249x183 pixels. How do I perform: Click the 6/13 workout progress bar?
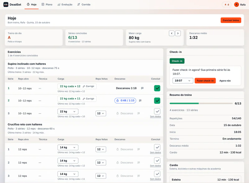coord(201,103)
